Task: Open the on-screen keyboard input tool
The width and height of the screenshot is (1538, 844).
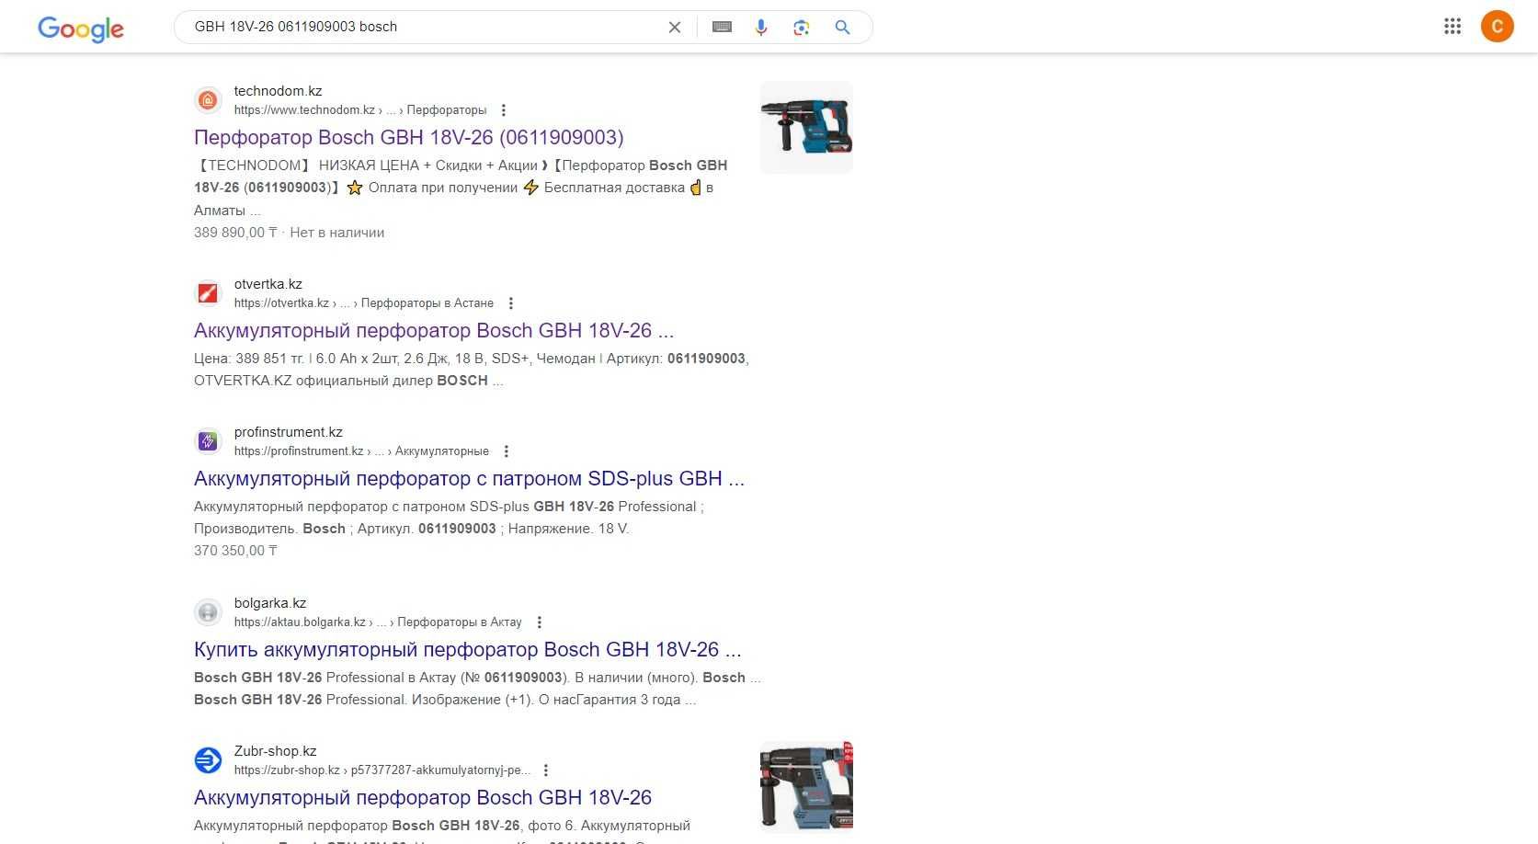Action: click(723, 28)
